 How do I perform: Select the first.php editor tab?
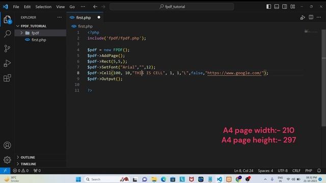[x=85, y=18]
